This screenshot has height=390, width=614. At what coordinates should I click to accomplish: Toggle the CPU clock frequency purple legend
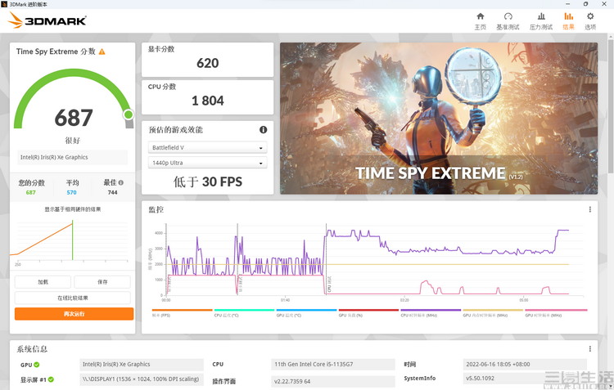pyautogui.click(x=431, y=313)
